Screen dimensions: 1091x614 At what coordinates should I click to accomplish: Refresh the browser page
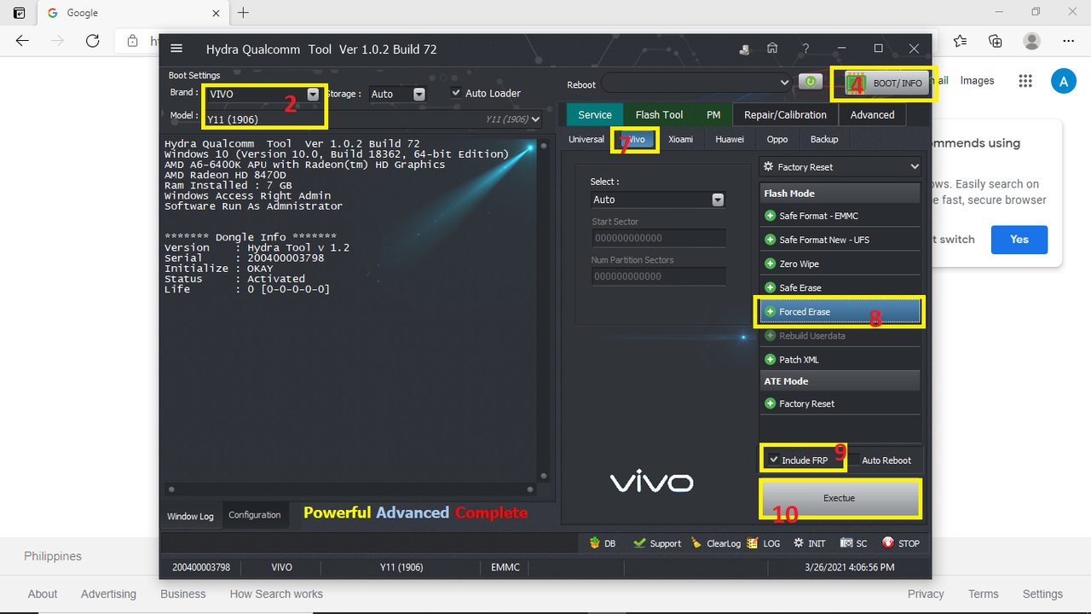tap(92, 41)
